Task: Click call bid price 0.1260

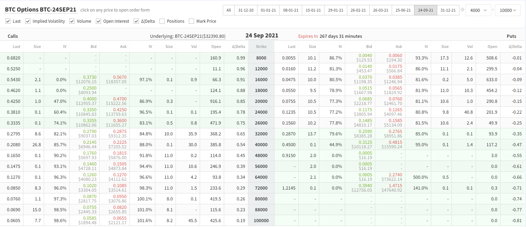Action: tap(90, 175)
